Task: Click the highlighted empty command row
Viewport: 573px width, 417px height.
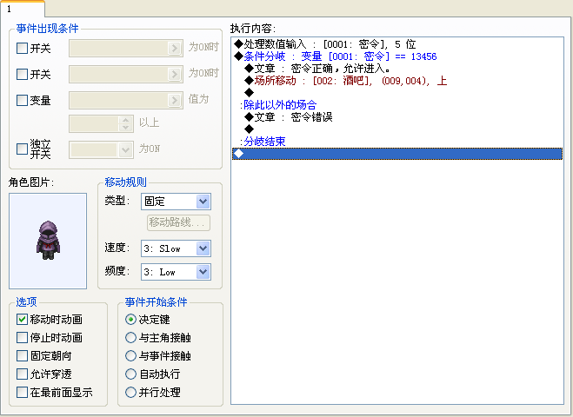Action: (397, 154)
